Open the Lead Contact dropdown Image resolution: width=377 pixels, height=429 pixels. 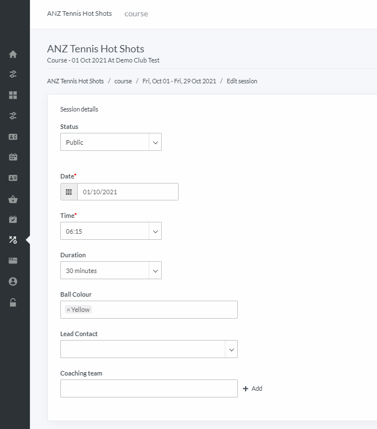click(149, 349)
